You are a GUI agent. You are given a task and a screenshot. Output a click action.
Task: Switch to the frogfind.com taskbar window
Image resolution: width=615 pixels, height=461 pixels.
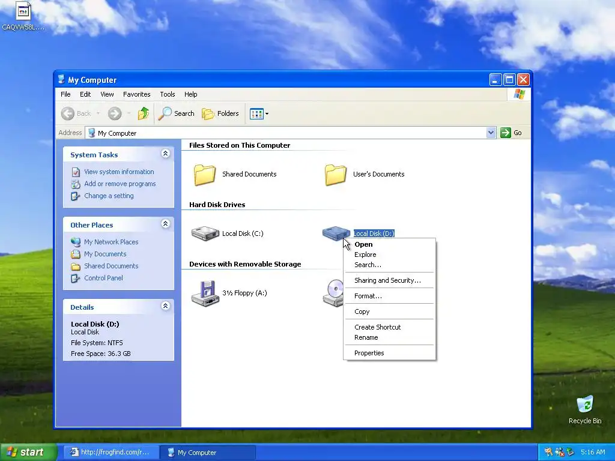(x=111, y=453)
